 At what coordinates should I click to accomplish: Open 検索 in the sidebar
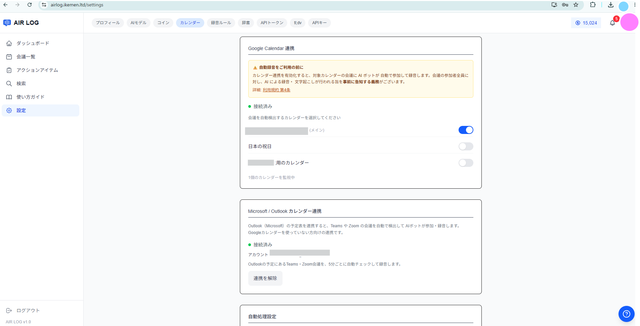pos(41,84)
